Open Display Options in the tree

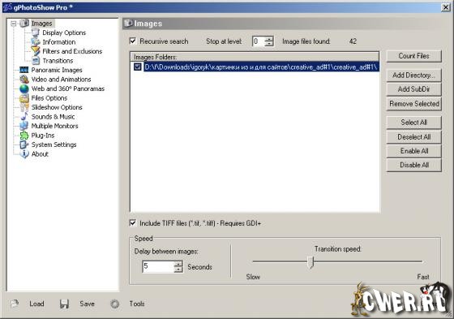click(x=64, y=32)
